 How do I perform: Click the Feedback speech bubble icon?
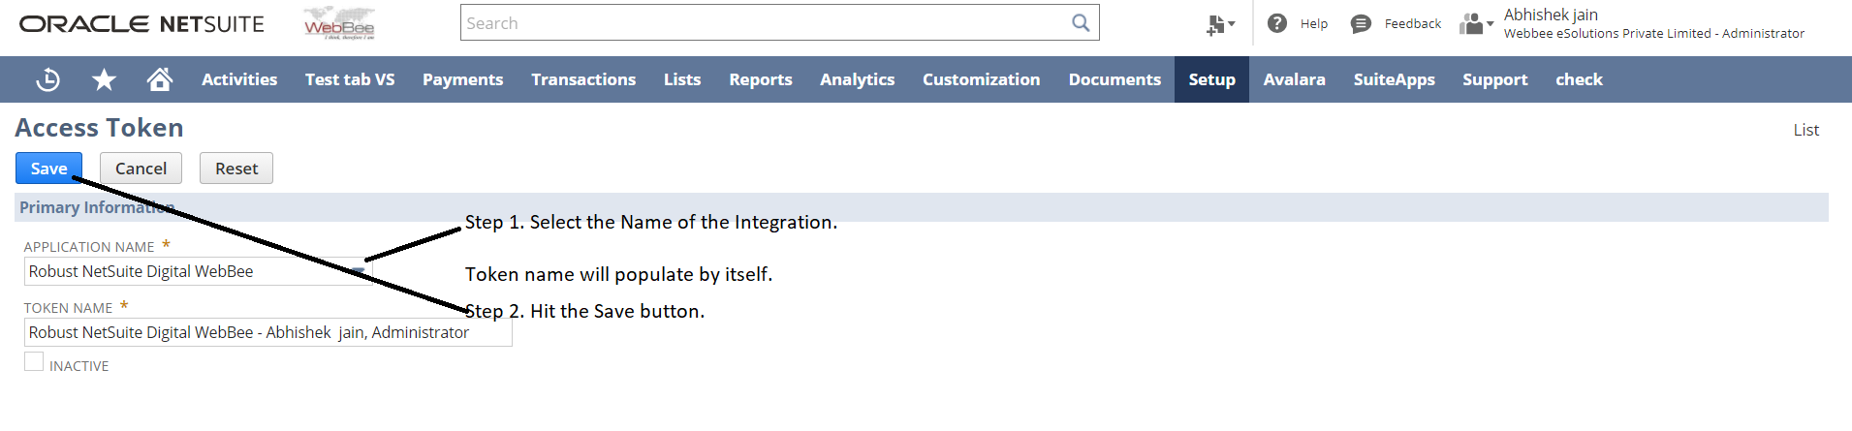click(x=1361, y=23)
